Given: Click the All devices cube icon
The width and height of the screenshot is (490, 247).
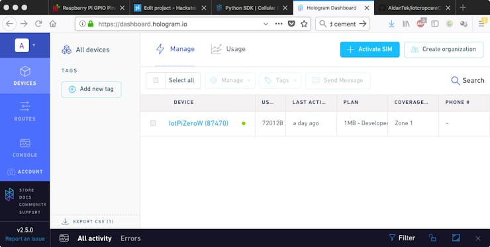Looking at the screenshot, I should 66,50.
